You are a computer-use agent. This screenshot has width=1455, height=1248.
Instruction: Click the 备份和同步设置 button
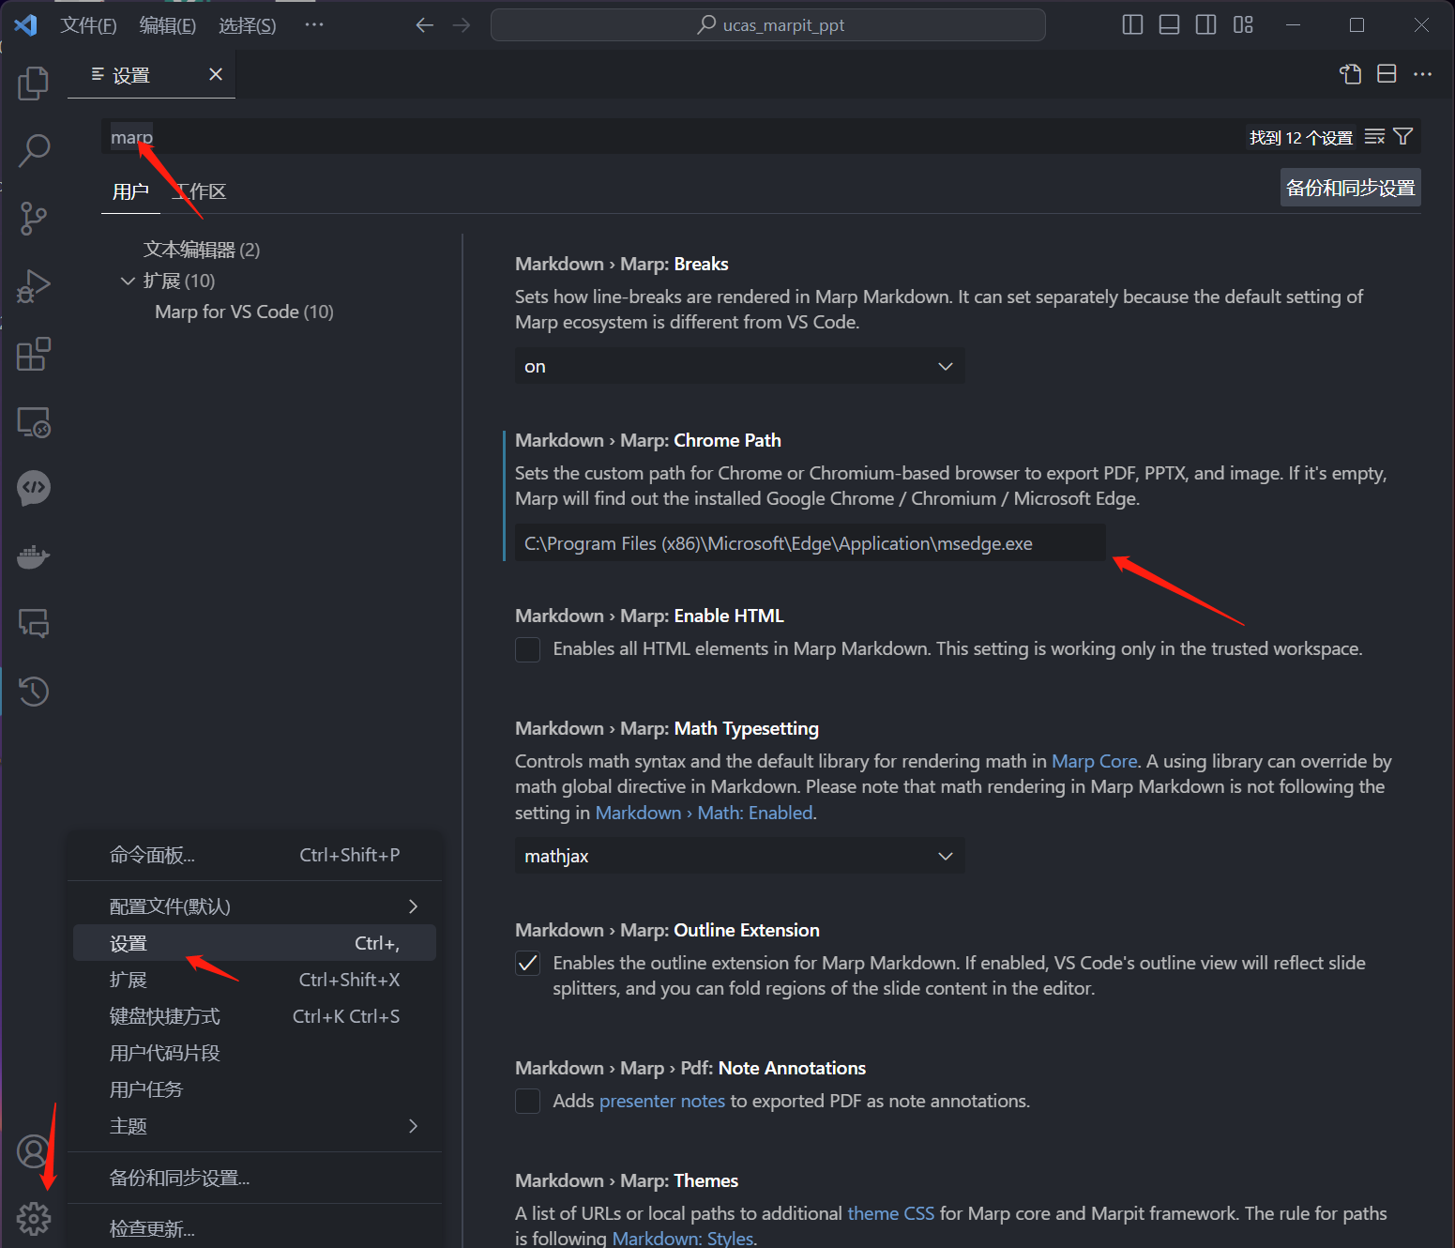click(1350, 188)
